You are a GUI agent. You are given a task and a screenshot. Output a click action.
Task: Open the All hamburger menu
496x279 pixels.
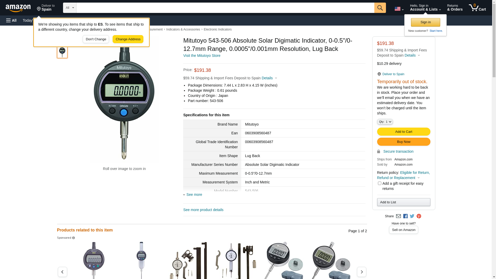[x=11, y=20]
